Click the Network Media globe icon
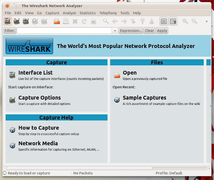The height and width of the screenshot is (180, 214). (12, 146)
